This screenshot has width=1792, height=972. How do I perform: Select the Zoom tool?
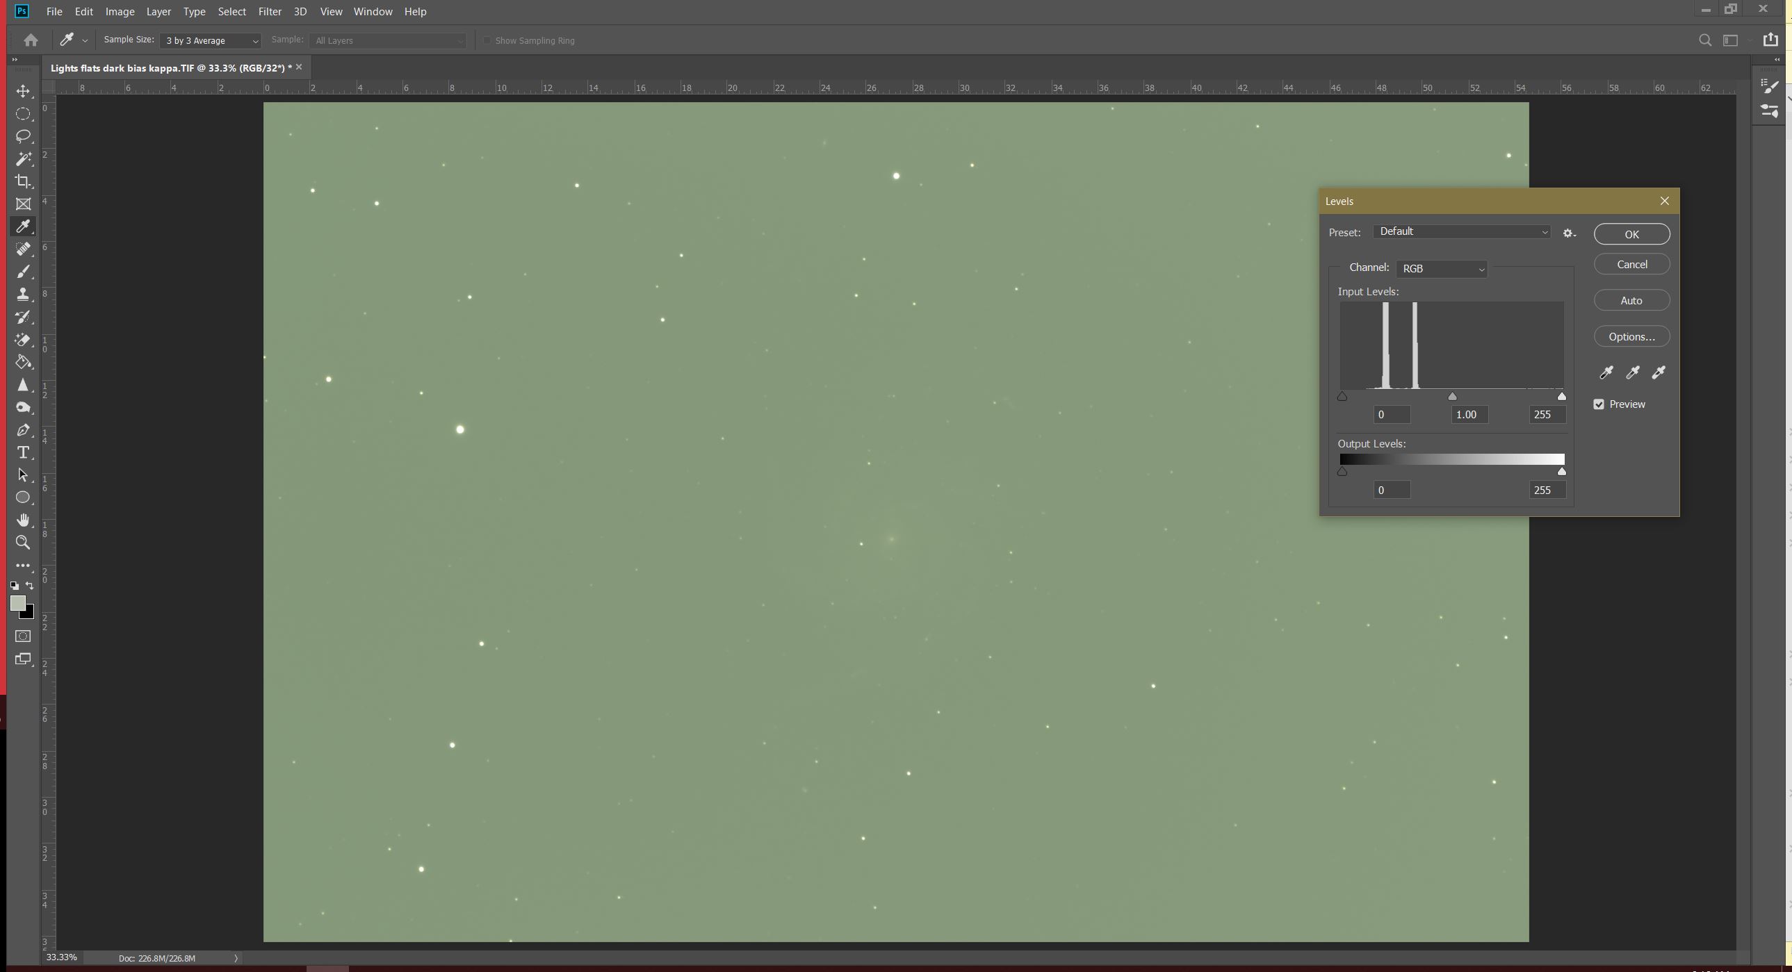coord(23,543)
